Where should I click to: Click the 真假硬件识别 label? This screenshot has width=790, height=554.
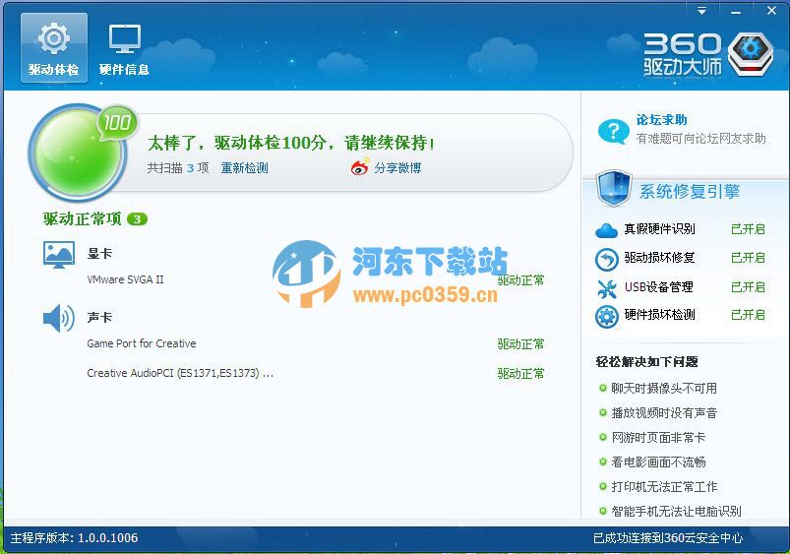[659, 229]
